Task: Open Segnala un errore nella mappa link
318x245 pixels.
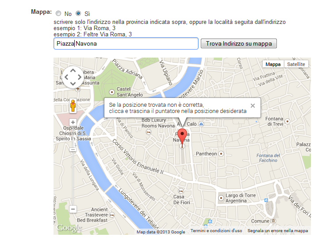Action: [278, 231]
